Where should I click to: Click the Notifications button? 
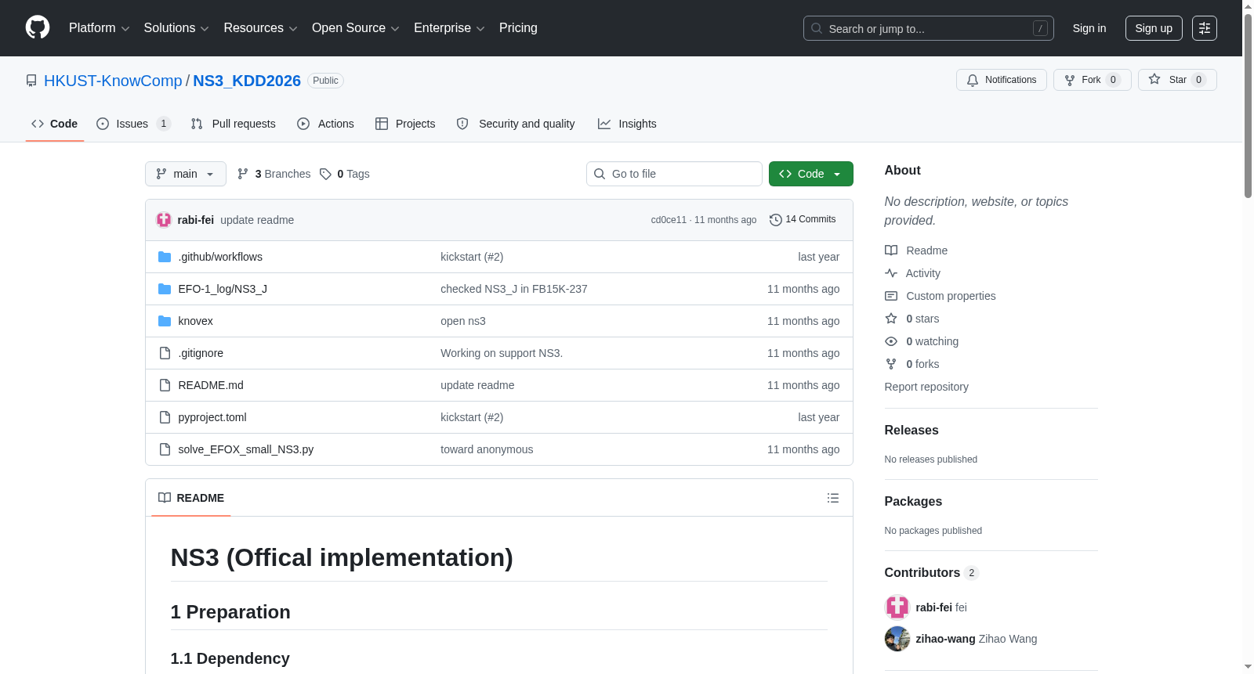pyautogui.click(x=1002, y=80)
